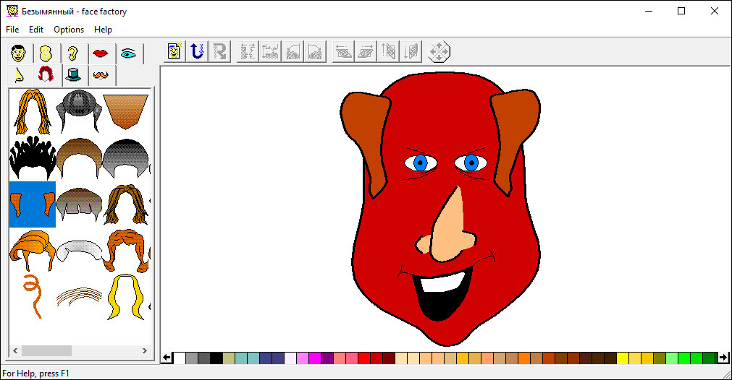Click the flip horizontally toolbar icon
Viewport: 732px width, 380px height.
click(248, 51)
